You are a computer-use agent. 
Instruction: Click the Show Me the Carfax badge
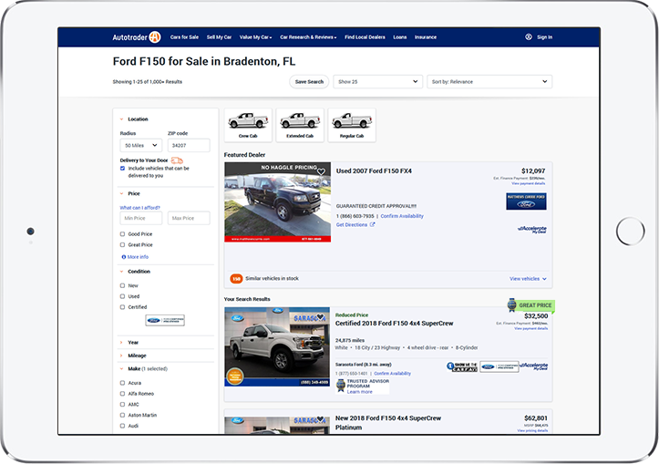[462, 366]
